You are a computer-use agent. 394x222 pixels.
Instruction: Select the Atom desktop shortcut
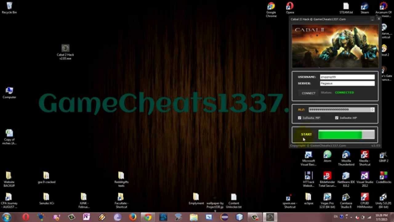(328, 156)
